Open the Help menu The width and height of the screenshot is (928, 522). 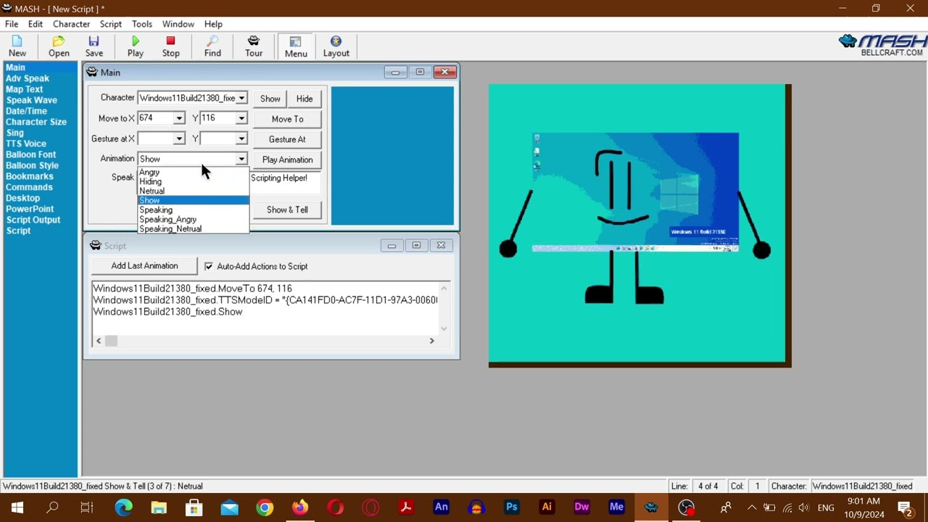point(213,24)
